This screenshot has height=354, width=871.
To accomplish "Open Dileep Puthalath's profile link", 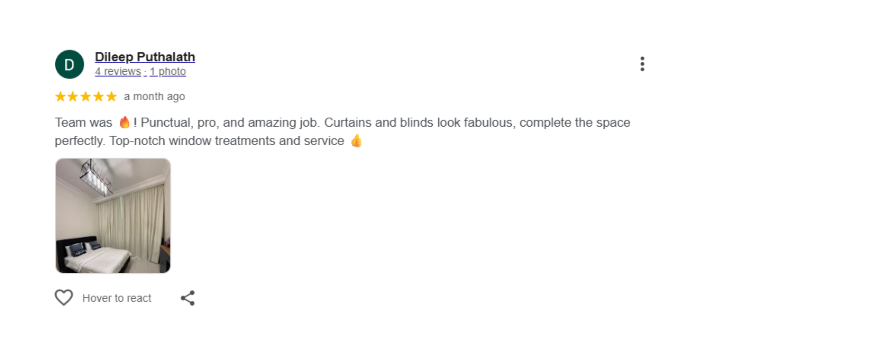I will [145, 57].
